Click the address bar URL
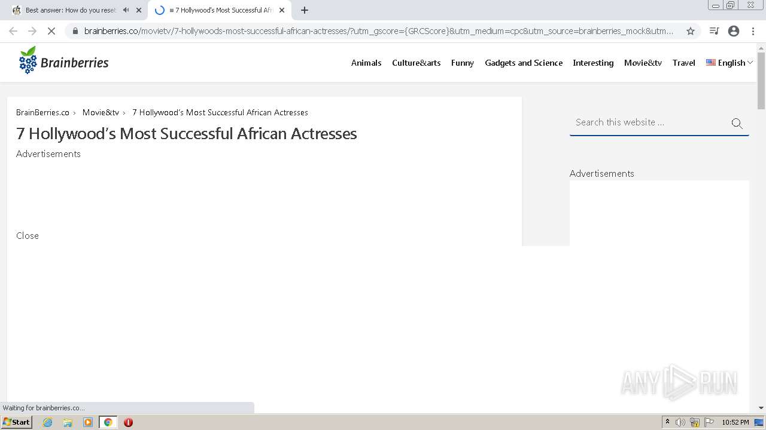 tap(379, 31)
